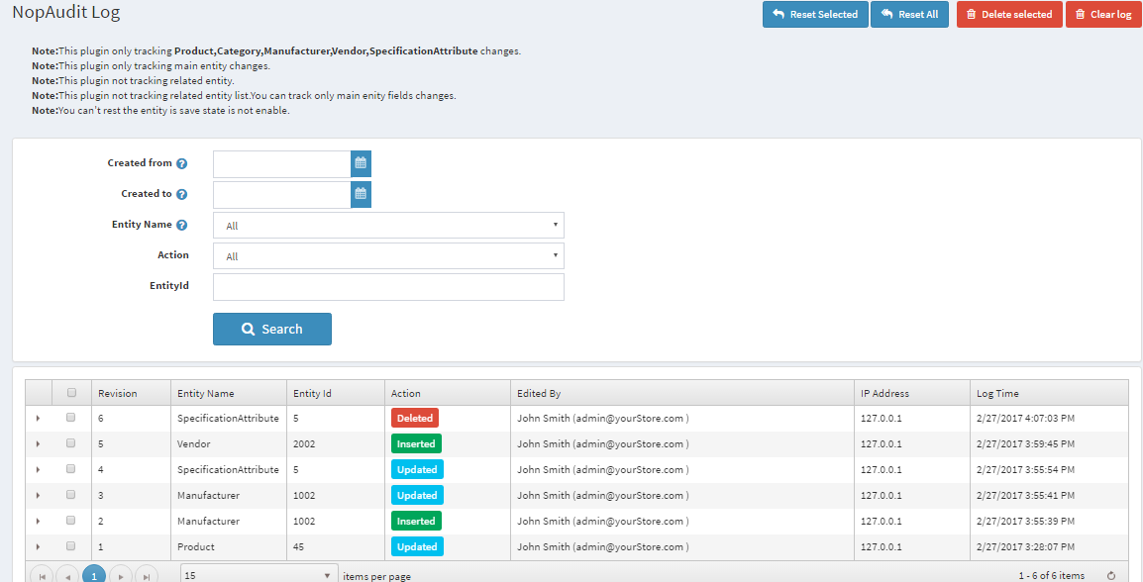Click the Created from help icon
This screenshot has width=1143, height=582.
[182, 164]
